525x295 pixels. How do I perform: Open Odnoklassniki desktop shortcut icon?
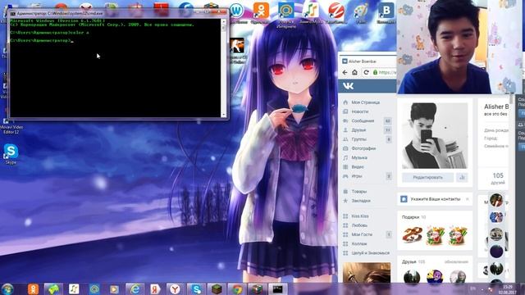pos(261,13)
